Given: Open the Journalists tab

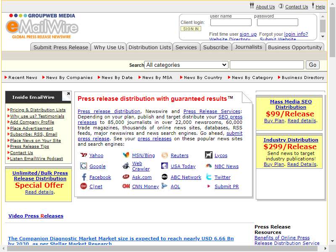Looking at the screenshot, I should [x=249, y=47].
